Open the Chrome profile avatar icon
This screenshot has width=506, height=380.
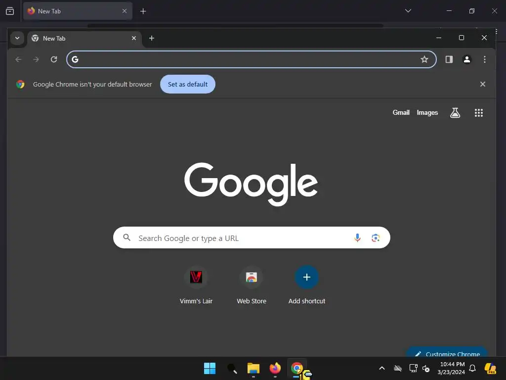[x=466, y=59]
